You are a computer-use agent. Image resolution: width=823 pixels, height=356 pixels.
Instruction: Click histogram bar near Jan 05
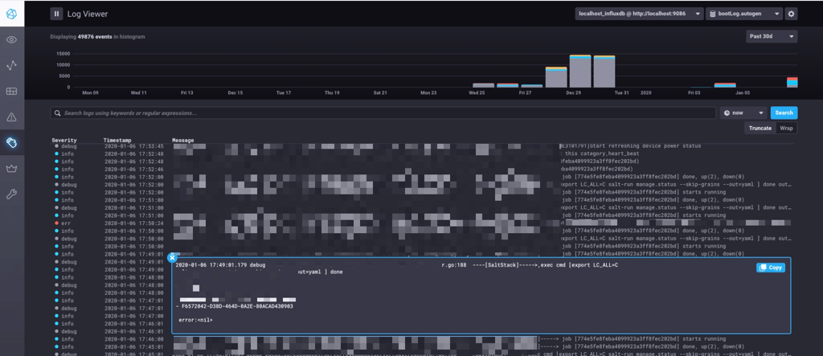click(x=724, y=85)
